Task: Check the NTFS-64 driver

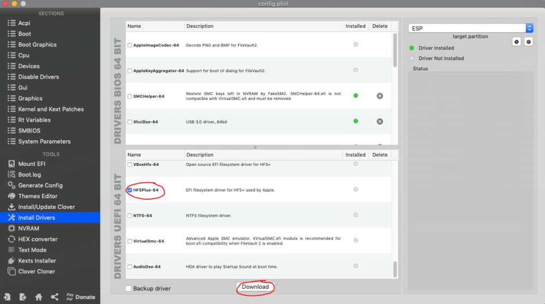Action: pos(130,216)
